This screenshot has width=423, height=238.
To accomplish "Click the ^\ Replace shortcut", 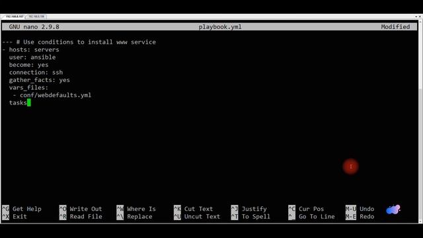I will 134,216.
